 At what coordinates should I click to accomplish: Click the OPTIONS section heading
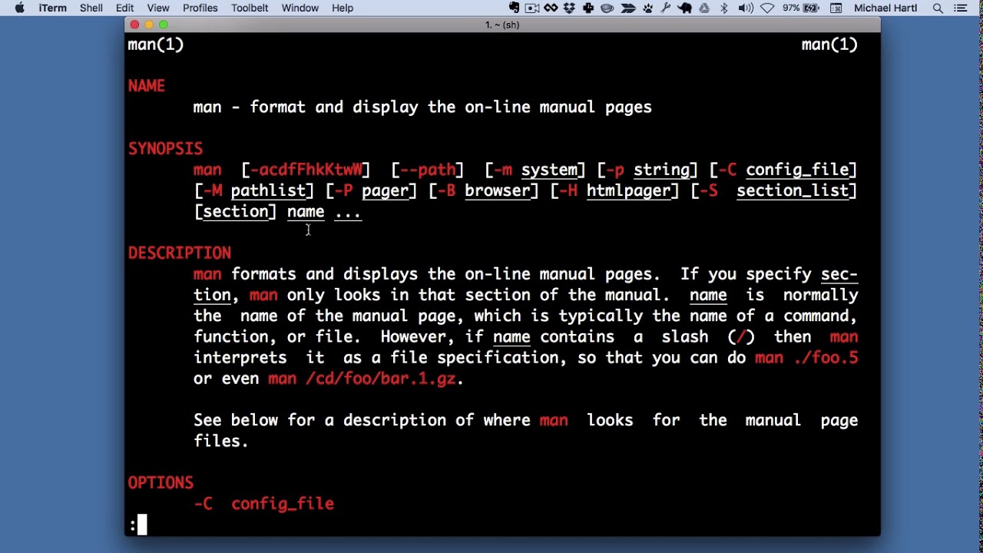coord(161,483)
